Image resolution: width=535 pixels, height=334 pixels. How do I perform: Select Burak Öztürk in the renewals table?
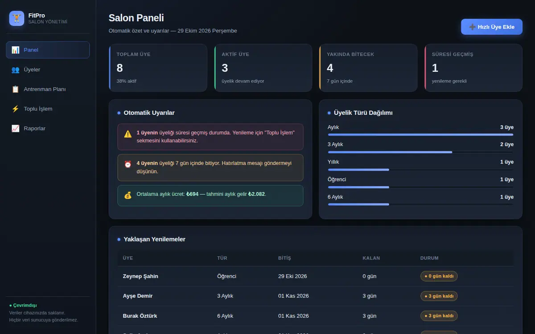[x=316, y=316]
